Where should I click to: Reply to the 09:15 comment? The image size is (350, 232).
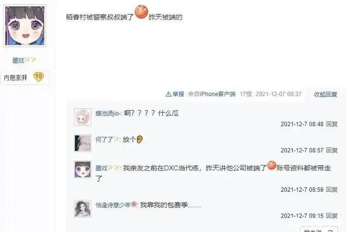pos(332,216)
